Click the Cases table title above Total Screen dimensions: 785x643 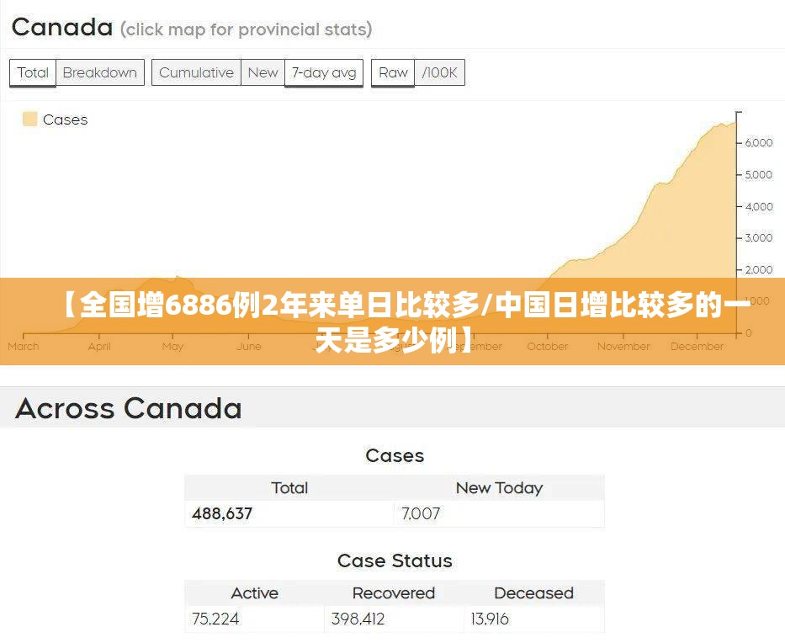click(395, 455)
